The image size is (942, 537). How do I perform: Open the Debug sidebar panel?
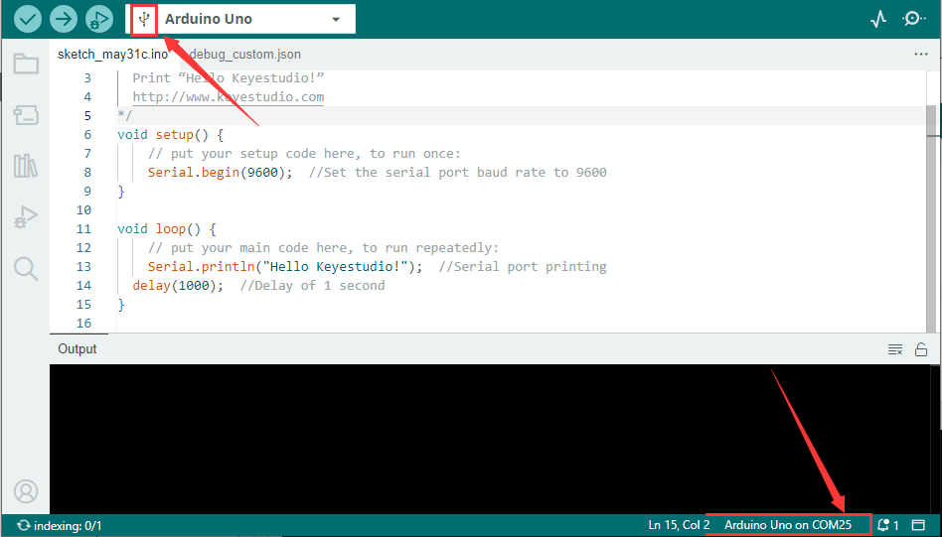[26, 217]
